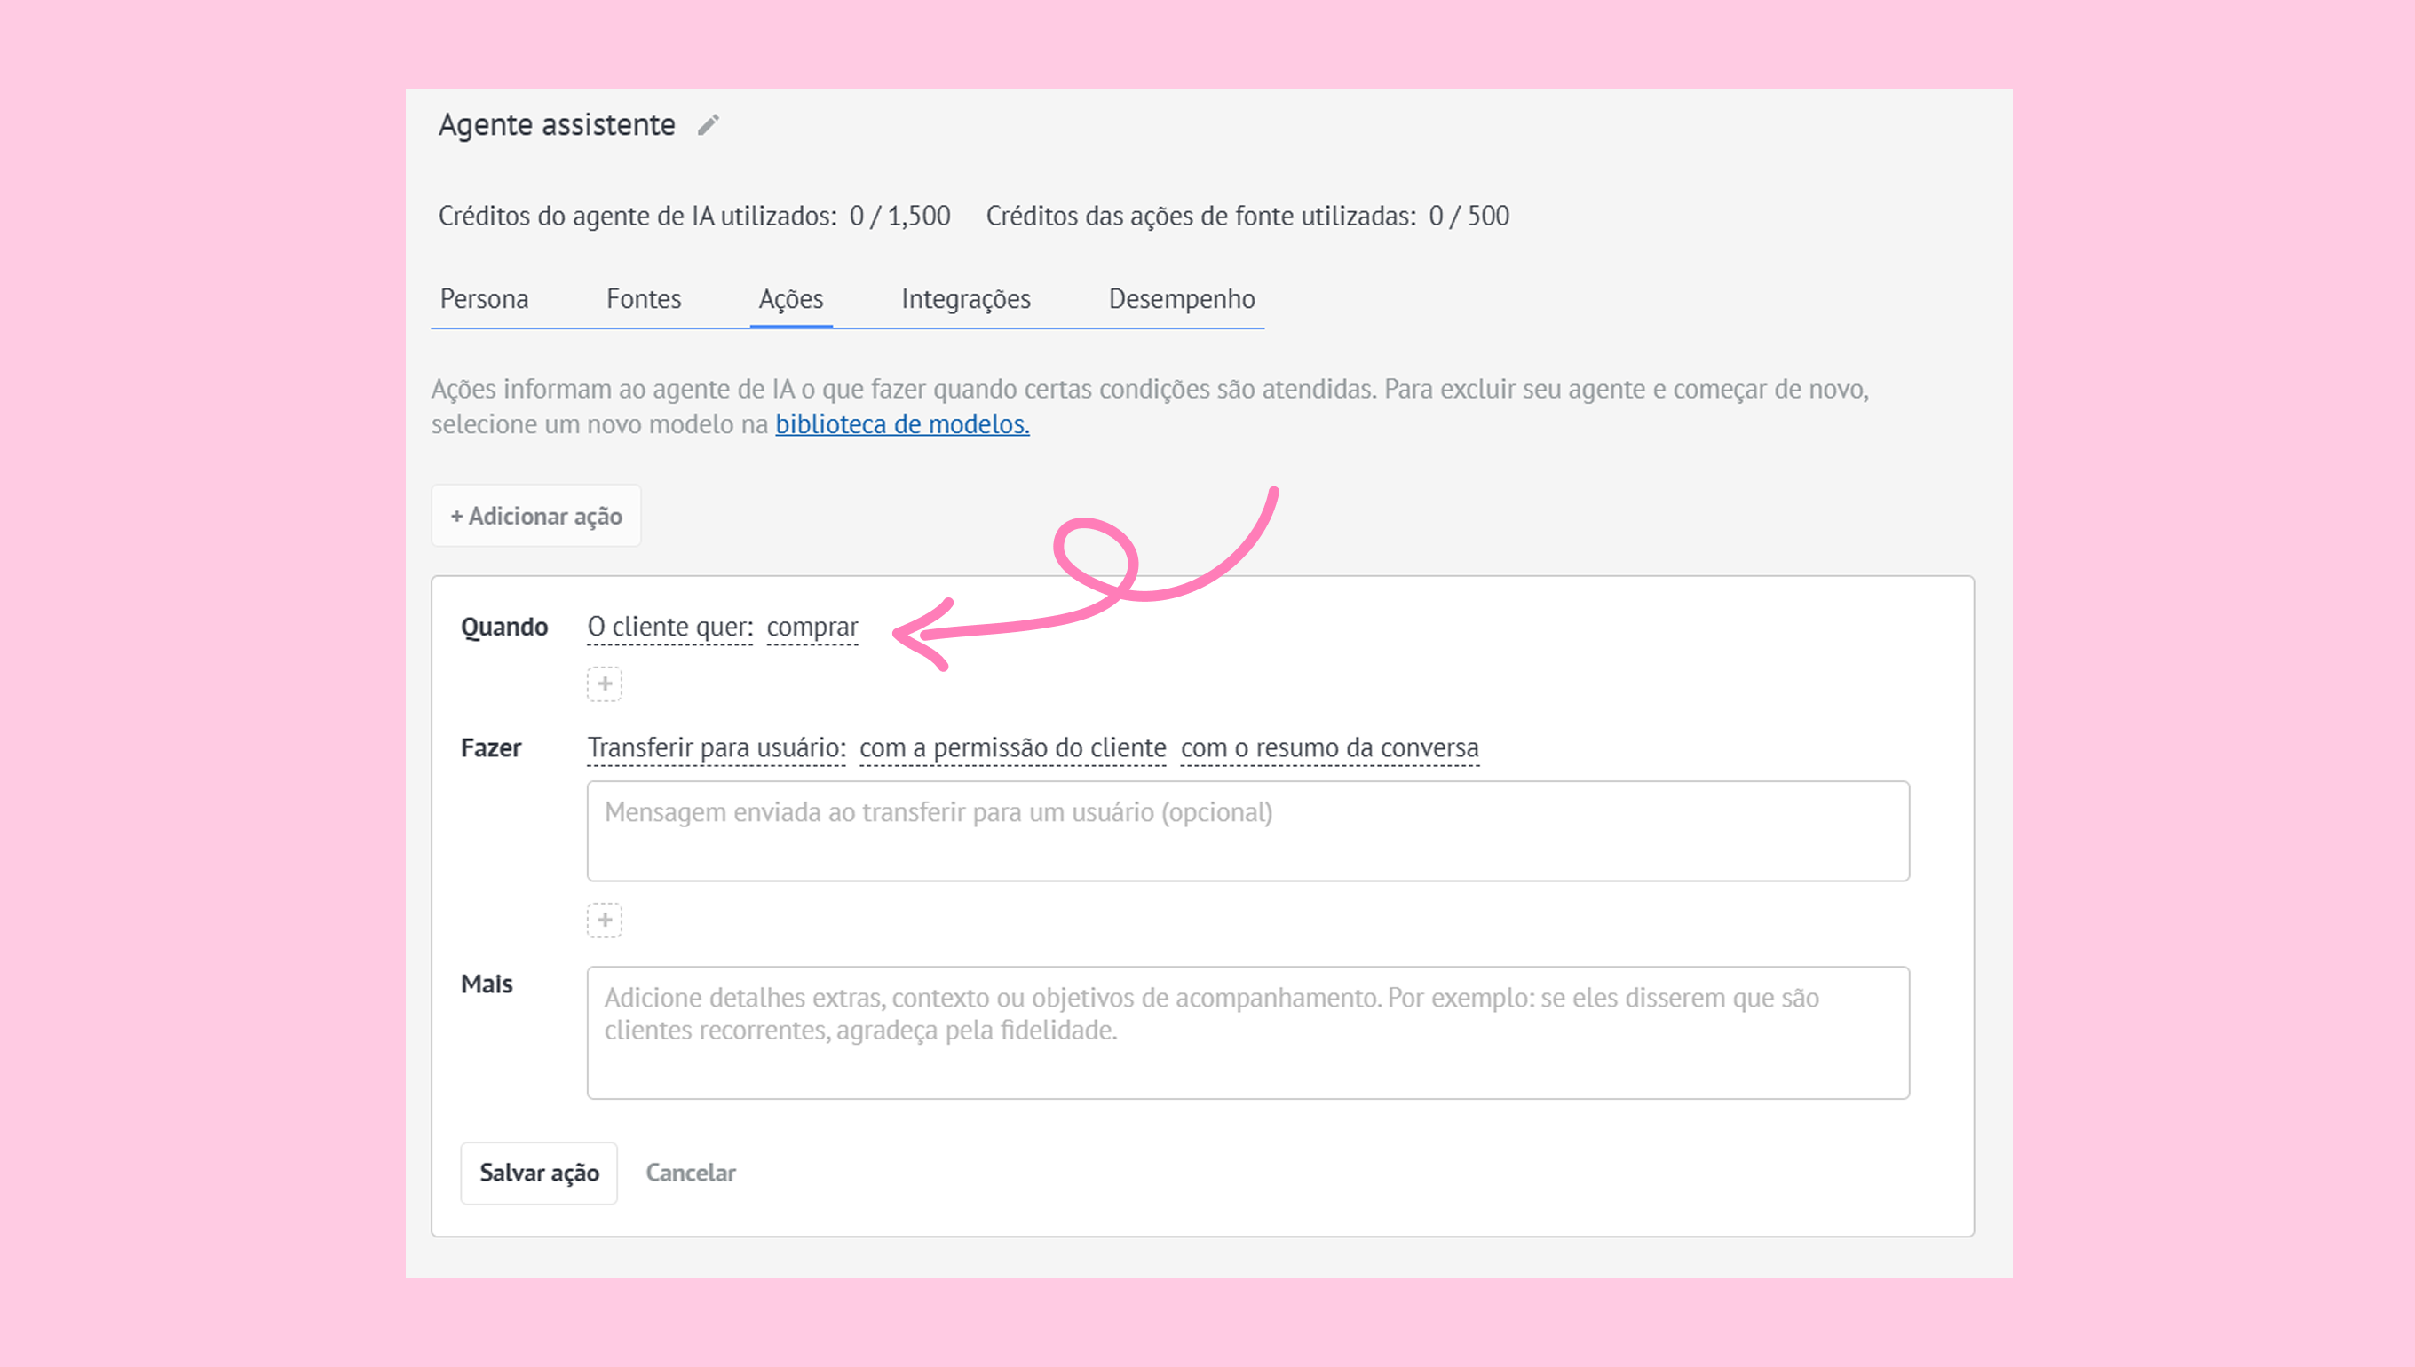Change the 'com a permissão do cliente' option
The width and height of the screenshot is (2415, 1367).
1012,748
